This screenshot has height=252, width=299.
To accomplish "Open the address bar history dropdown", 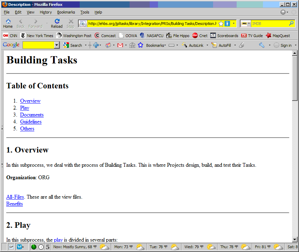I will tap(234, 24).
